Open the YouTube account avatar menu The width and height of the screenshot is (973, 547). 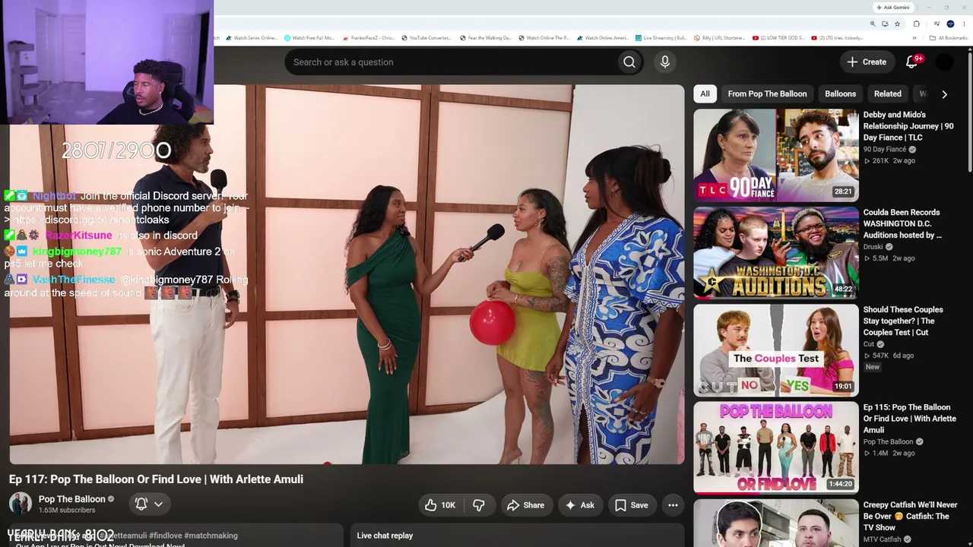(x=943, y=62)
